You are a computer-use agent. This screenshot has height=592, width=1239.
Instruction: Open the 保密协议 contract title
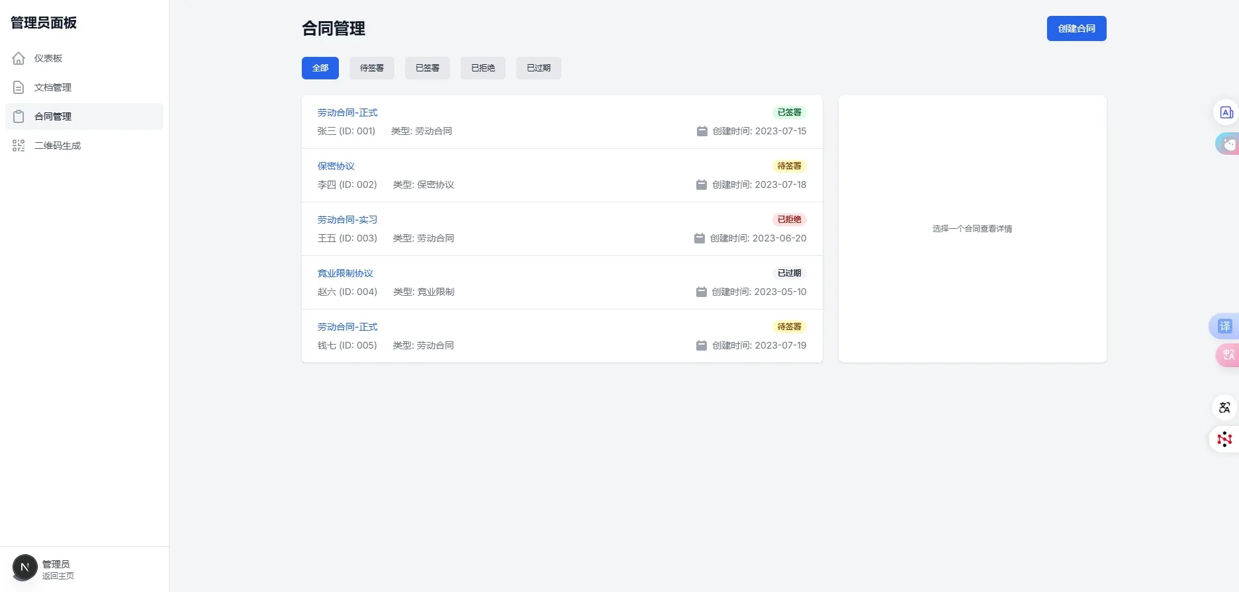point(336,166)
